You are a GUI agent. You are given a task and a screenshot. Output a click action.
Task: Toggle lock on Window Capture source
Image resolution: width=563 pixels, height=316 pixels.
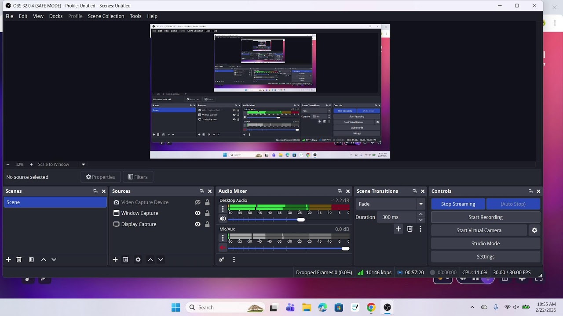pos(207,213)
